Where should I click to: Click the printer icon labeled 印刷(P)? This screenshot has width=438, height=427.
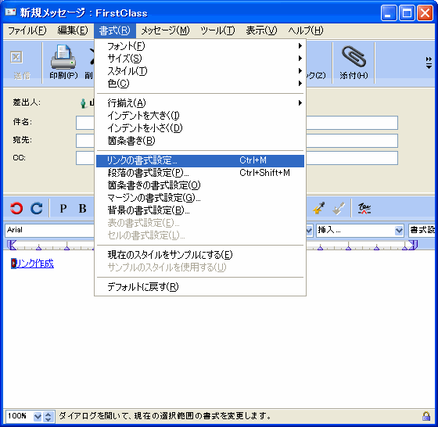(63, 57)
